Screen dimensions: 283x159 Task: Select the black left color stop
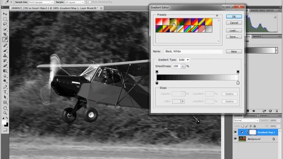pyautogui.click(x=157, y=83)
